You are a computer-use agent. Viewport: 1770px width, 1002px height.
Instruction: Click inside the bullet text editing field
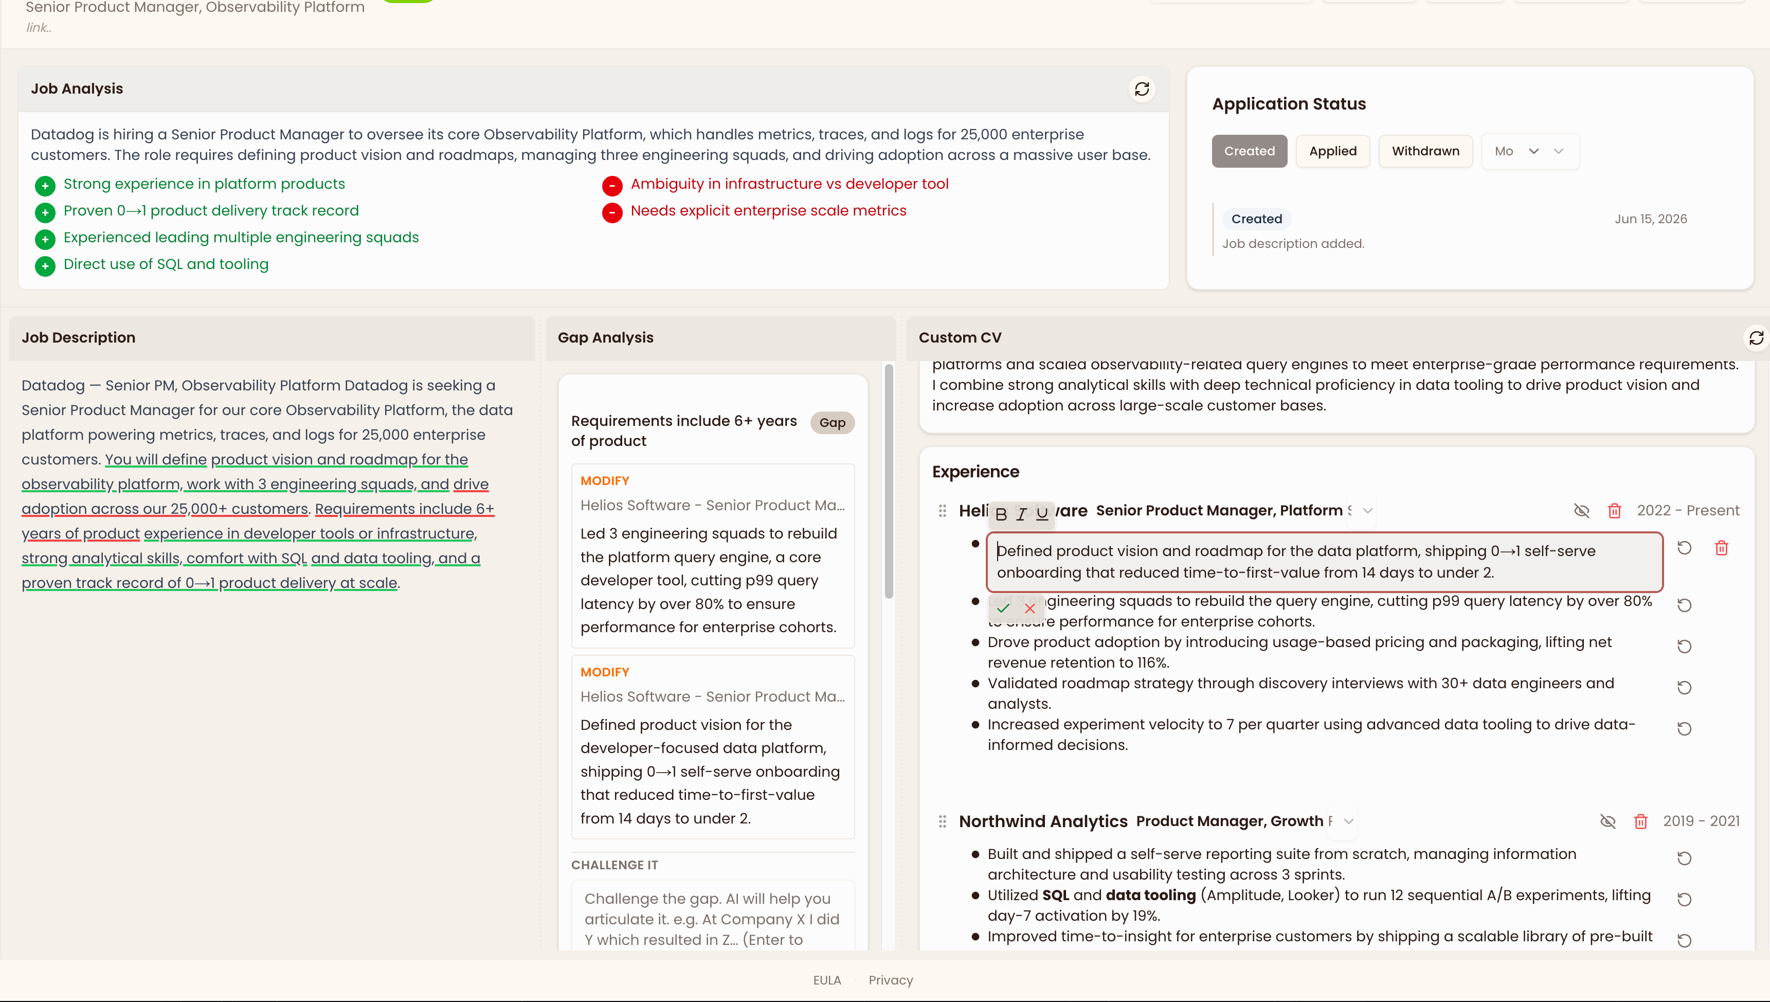point(1324,562)
